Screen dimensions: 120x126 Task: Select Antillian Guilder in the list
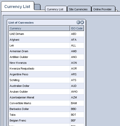click(x=46, y=57)
